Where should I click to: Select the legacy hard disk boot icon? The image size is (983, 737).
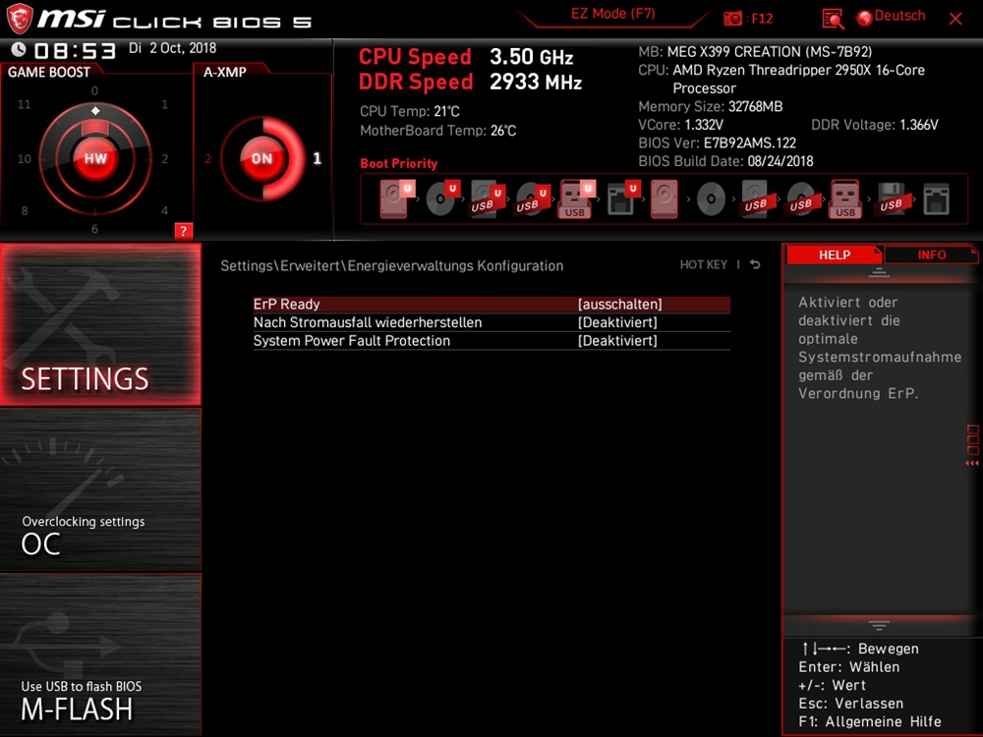(x=664, y=198)
